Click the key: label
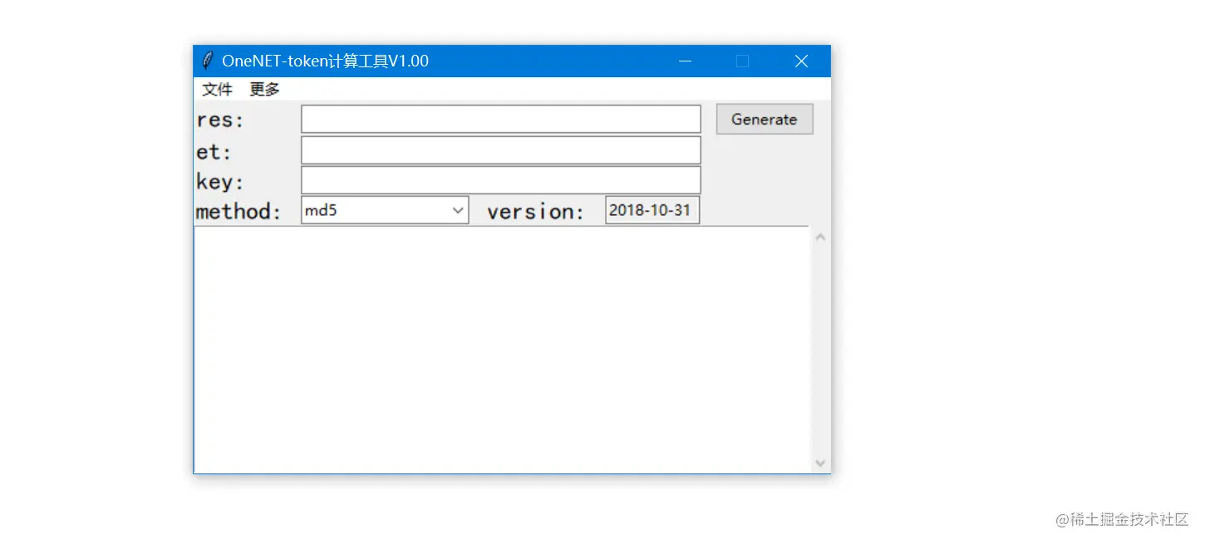The width and height of the screenshot is (1205, 544). [220, 182]
